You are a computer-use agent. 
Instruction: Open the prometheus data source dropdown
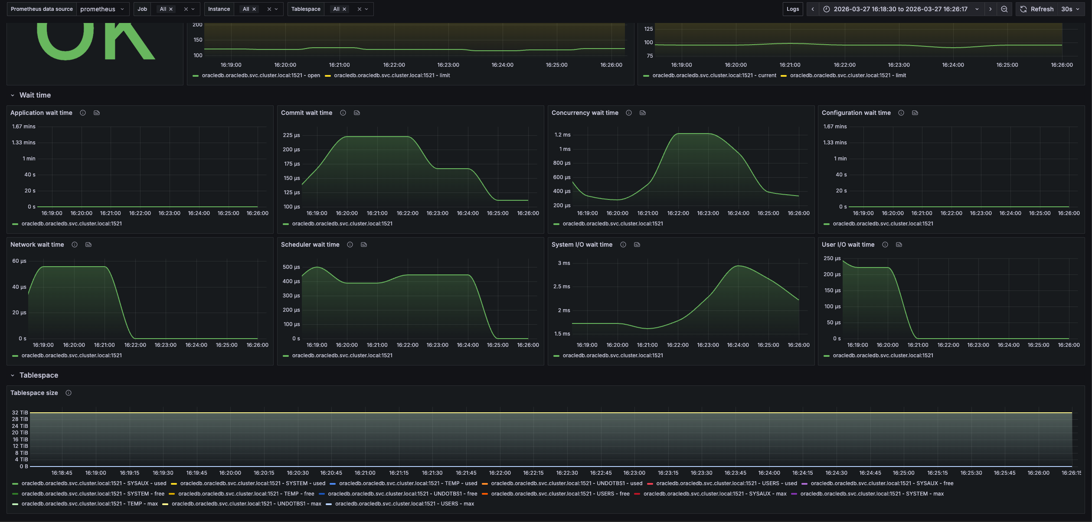coord(102,9)
